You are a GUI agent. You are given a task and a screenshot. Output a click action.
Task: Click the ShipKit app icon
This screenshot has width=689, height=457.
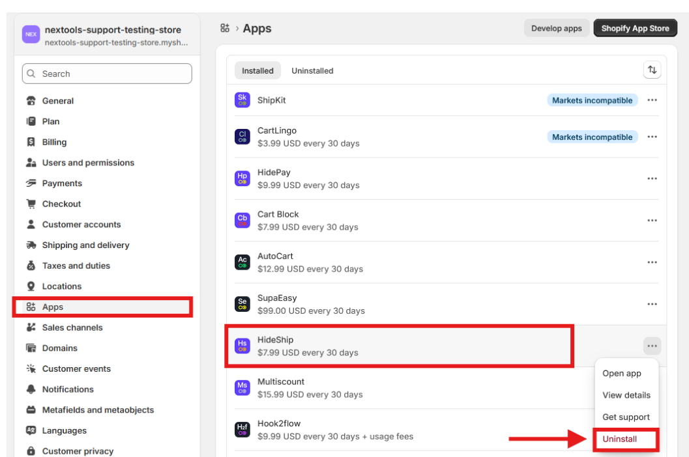point(242,100)
